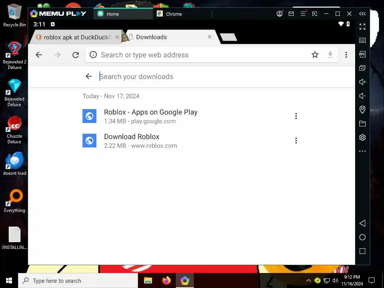
Task: Click the download page icon in toolbar
Action: 330,55
